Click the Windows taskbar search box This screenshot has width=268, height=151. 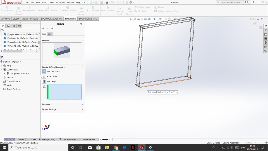point(38,147)
